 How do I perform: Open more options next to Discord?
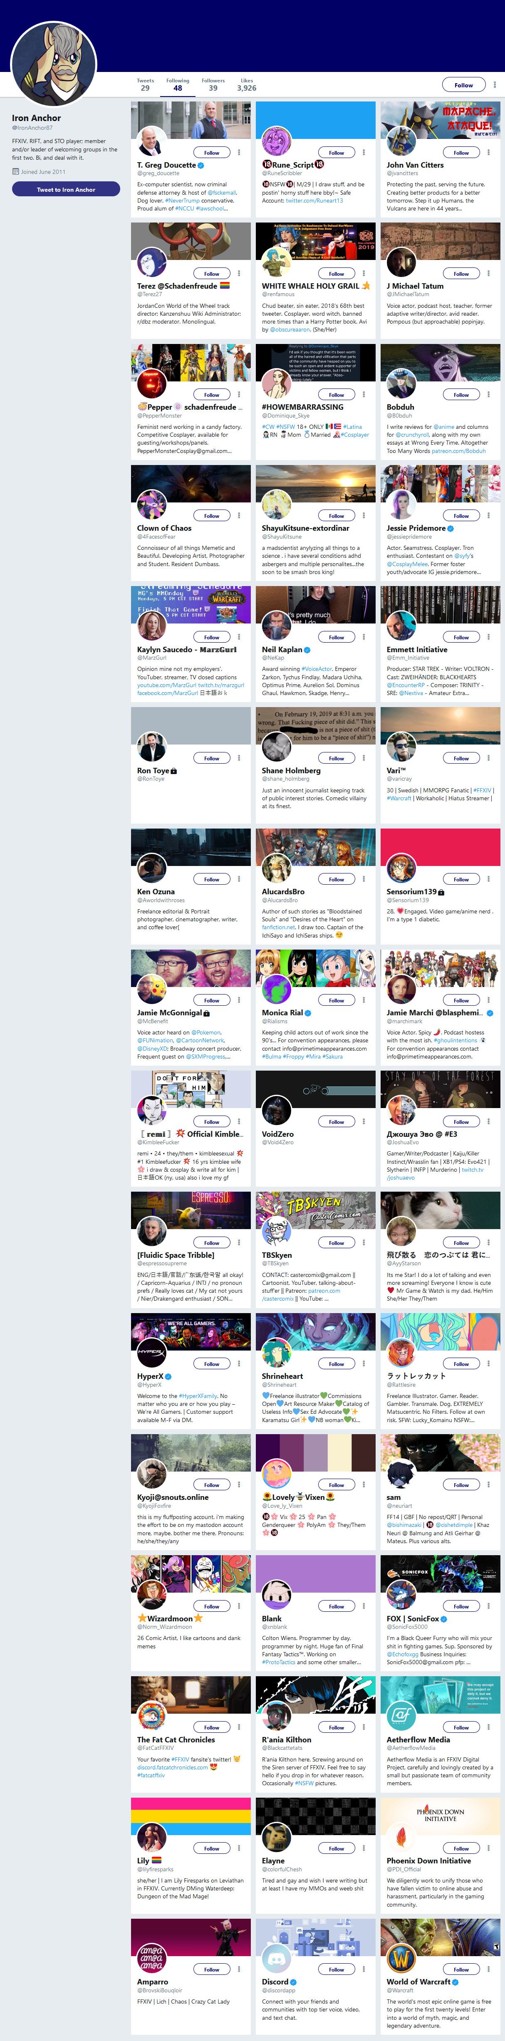364,1970
